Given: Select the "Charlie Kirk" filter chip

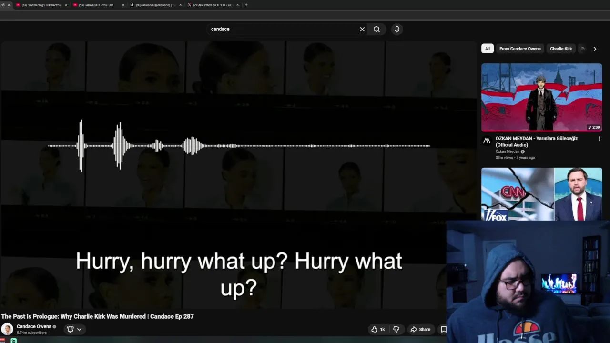Looking at the screenshot, I should [x=561, y=49].
